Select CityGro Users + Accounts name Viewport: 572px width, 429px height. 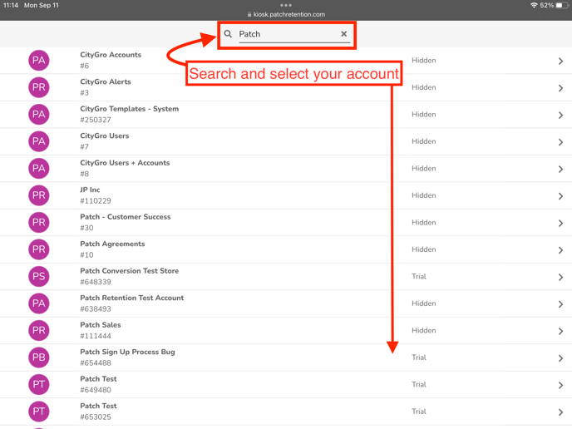(x=125, y=163)
